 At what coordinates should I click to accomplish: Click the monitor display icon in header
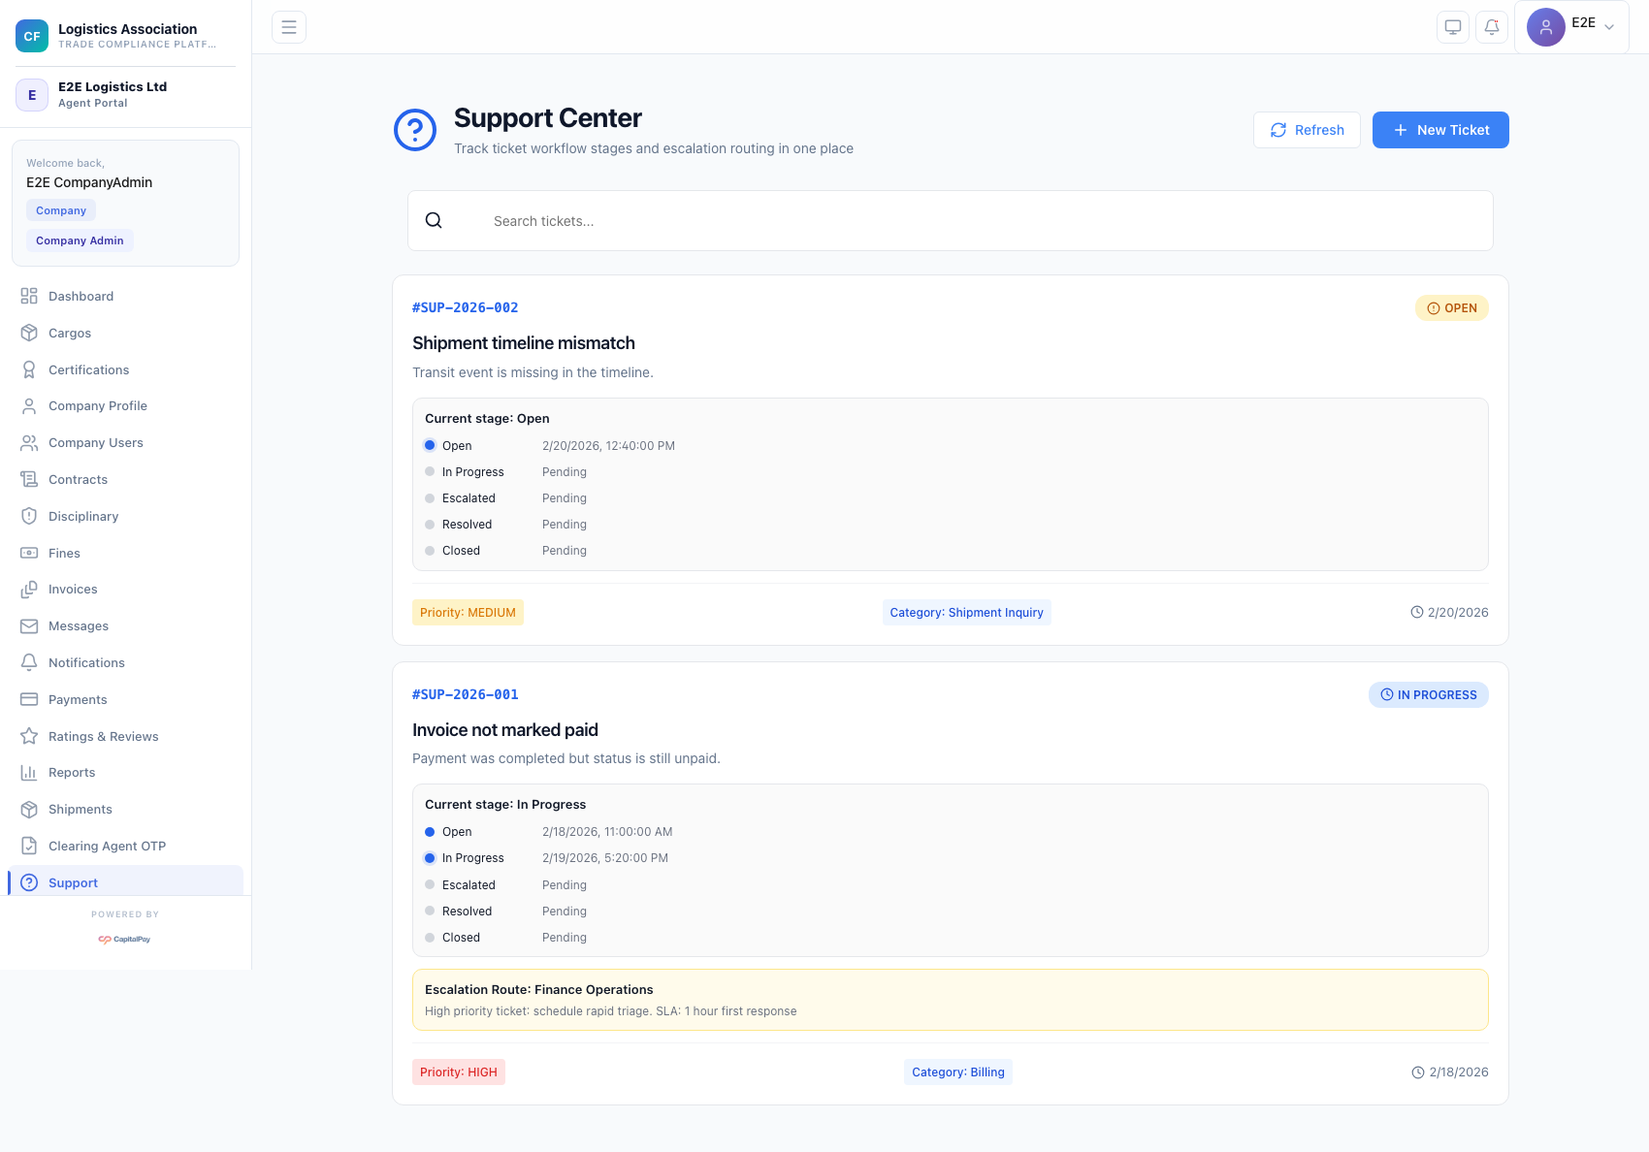coord(1453,27)
